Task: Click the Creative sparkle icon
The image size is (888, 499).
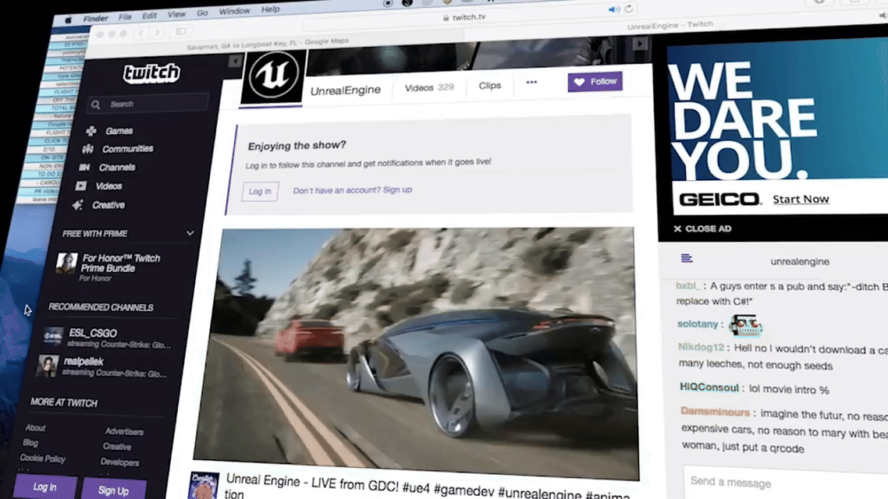Action: tap(77, 205)
